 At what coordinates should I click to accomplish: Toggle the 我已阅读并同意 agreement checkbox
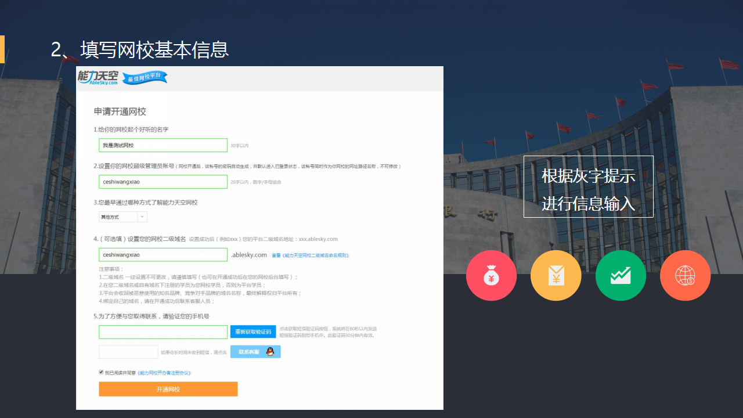coord(101,372)
